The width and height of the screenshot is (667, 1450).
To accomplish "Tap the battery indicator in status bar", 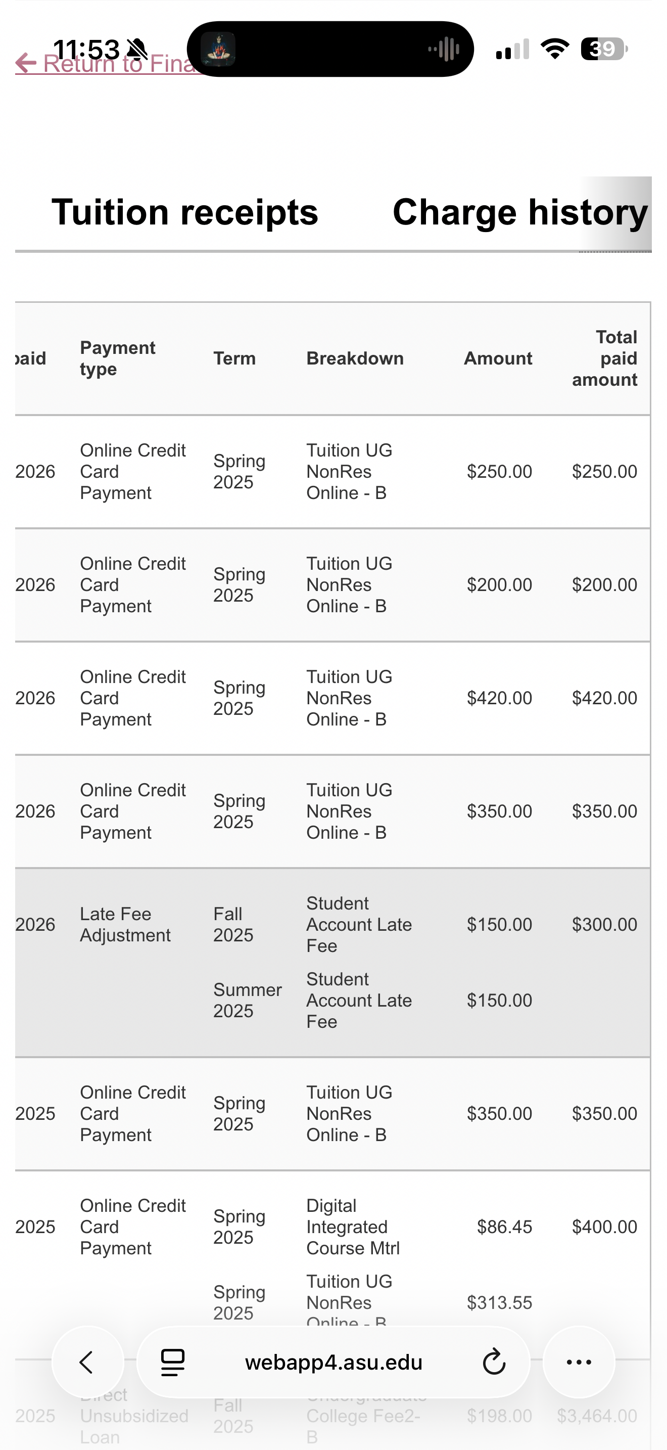I will [x=604, y=49].
